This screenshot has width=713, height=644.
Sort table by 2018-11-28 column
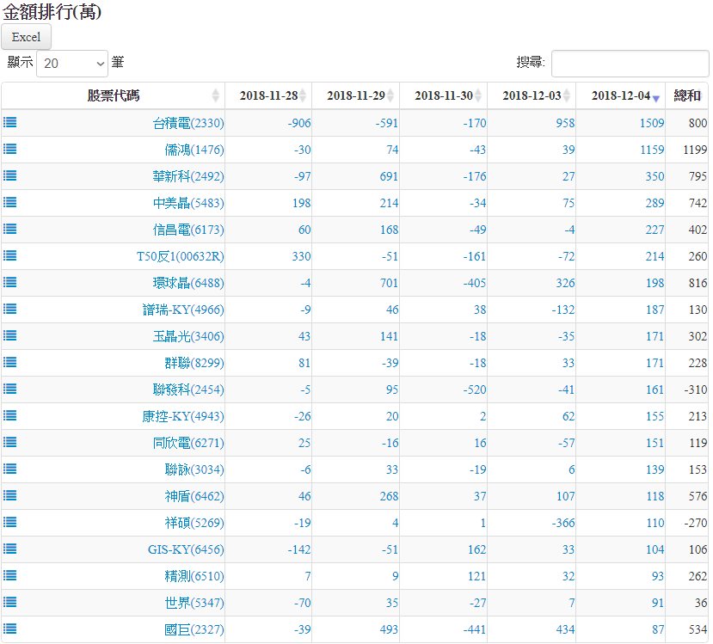(x=268, y=95)
